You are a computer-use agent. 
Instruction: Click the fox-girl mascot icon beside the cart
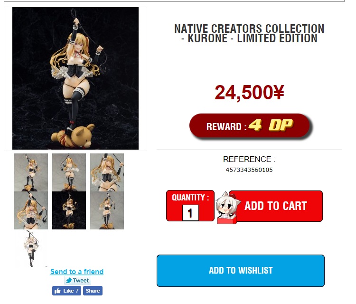pyautogui.click(x=225, y=208)
